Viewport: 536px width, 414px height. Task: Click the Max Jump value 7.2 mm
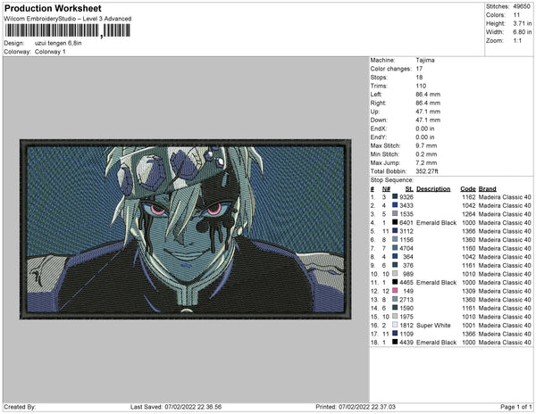(x=426, y=162)
